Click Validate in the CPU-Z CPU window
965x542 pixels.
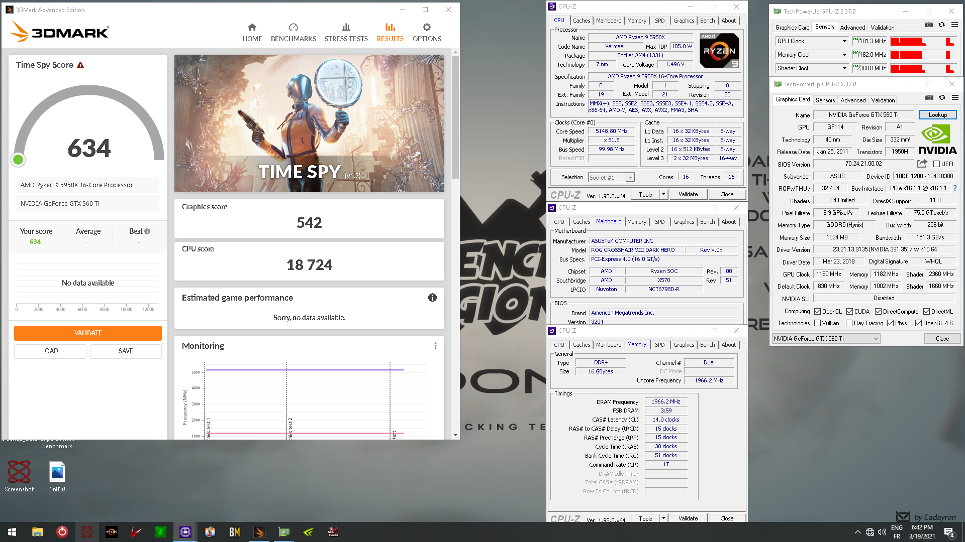(x=688, y=194)
